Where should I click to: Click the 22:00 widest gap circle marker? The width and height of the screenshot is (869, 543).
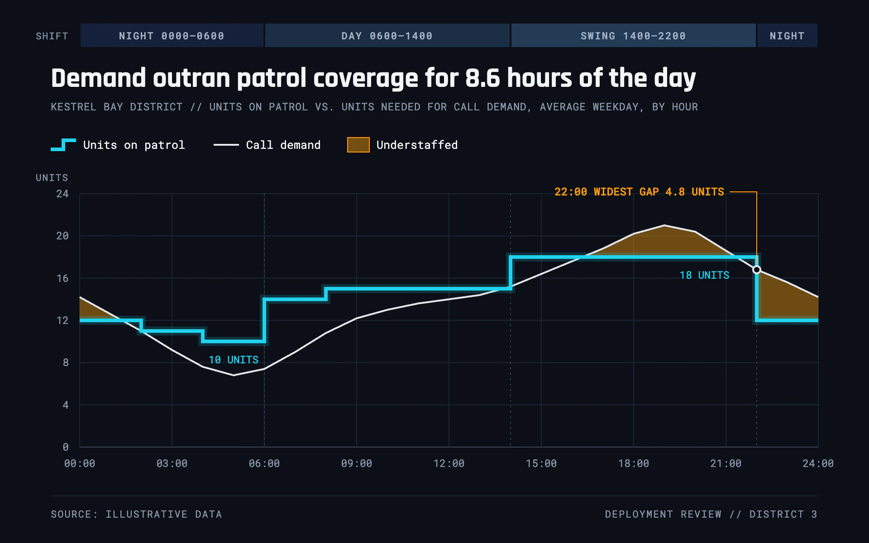point(757,270)
